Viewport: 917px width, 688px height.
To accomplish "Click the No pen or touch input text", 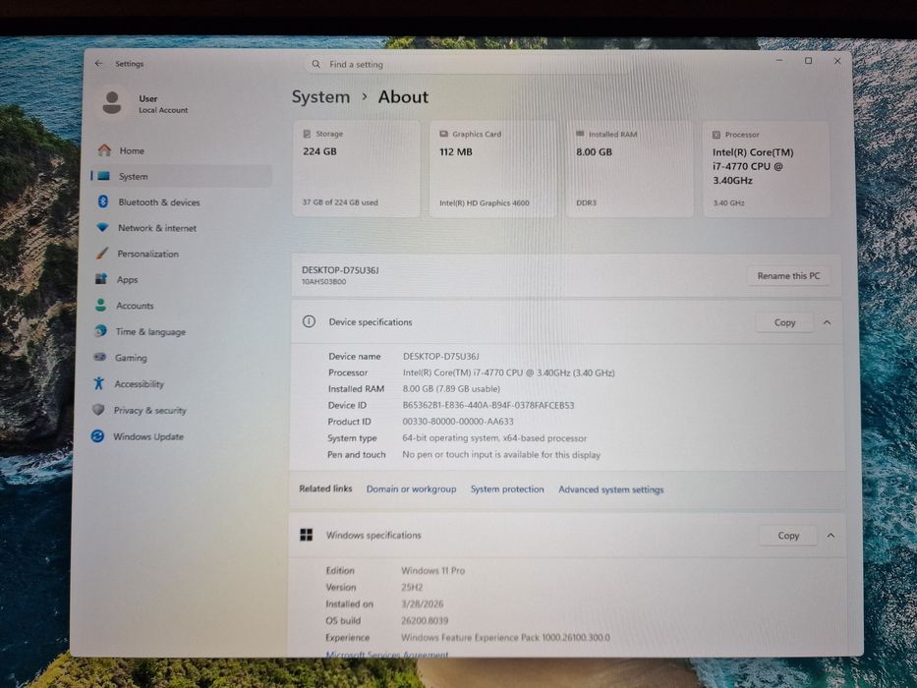I will click(x=501, y=454).
